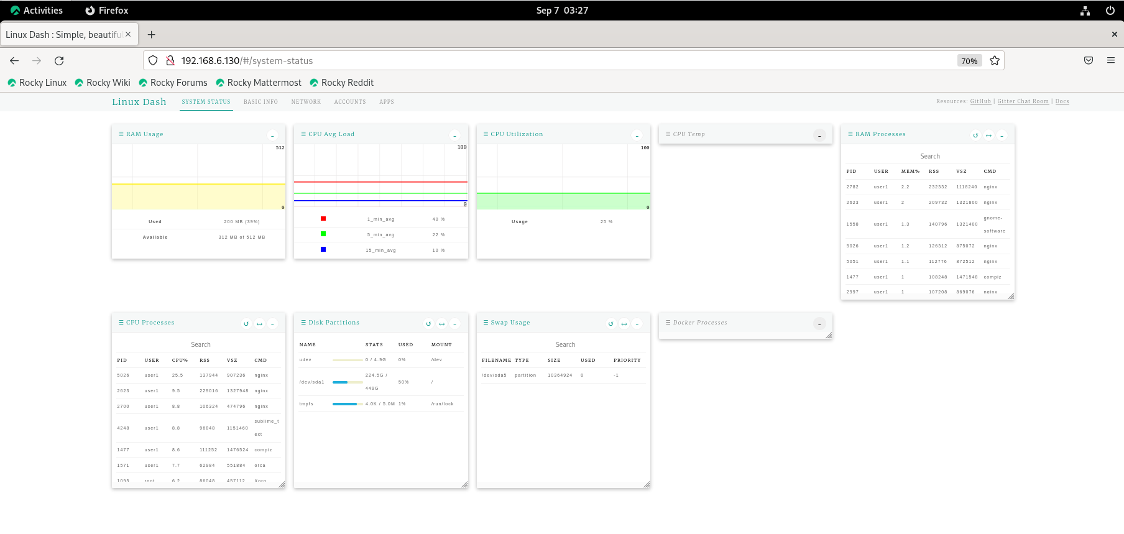Click the RAM Processes search field
Image resolution: width=1124 pixels, height=534 pixels.
(930, 156)
